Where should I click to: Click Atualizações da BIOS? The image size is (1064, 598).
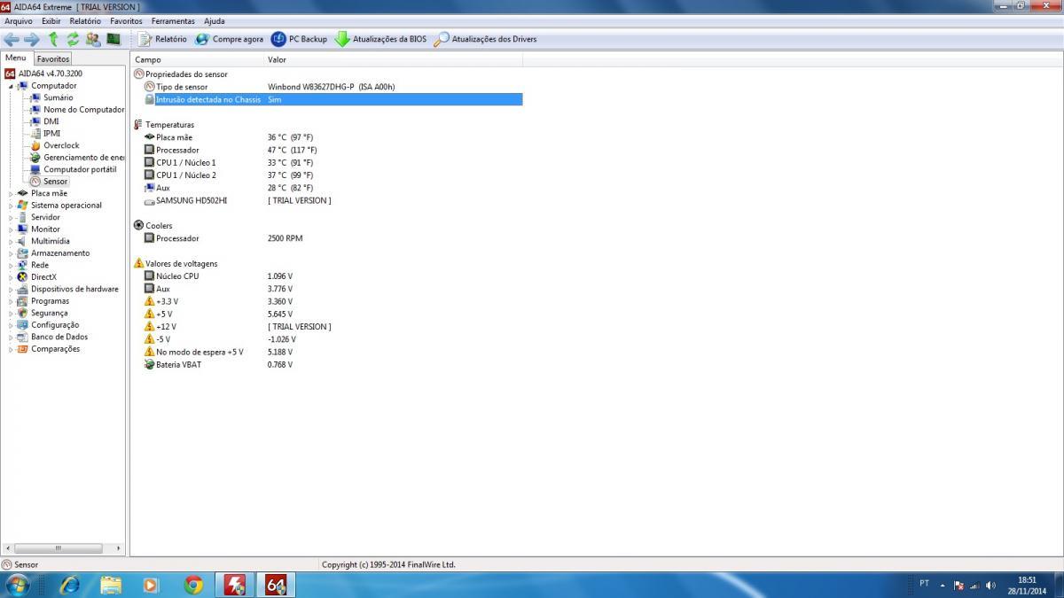coord(380,39)
